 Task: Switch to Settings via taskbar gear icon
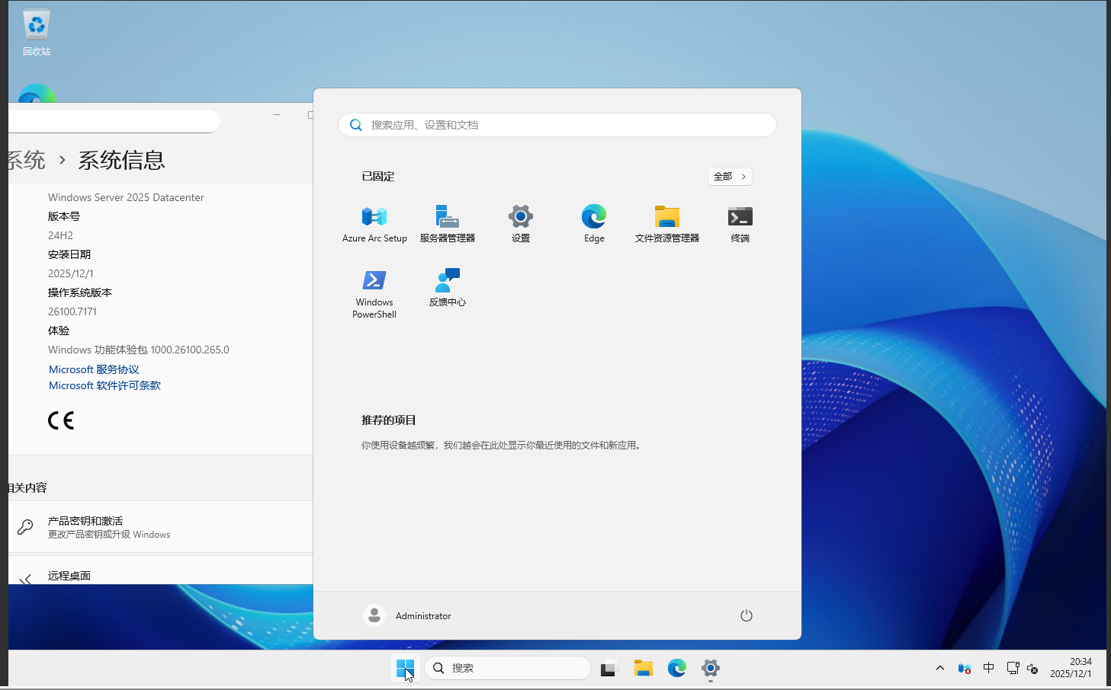click(x=711, y=668)
